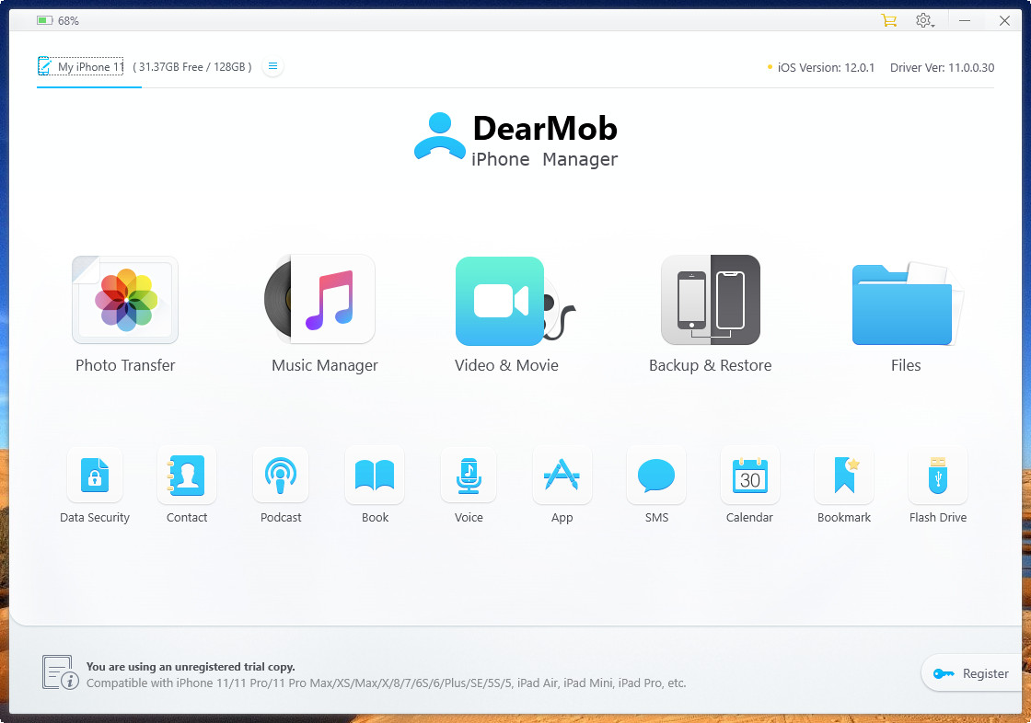Click the shopping cart purchase icon
Screen dimensions: 1031x723
click(x=888, y=20)
